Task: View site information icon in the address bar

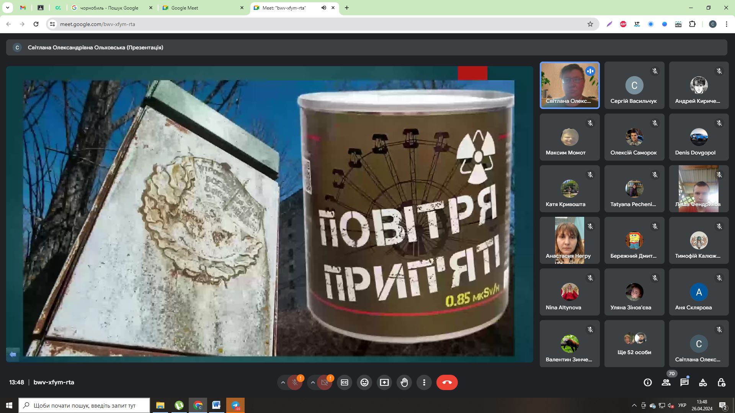Action: (x=53, y=24)
